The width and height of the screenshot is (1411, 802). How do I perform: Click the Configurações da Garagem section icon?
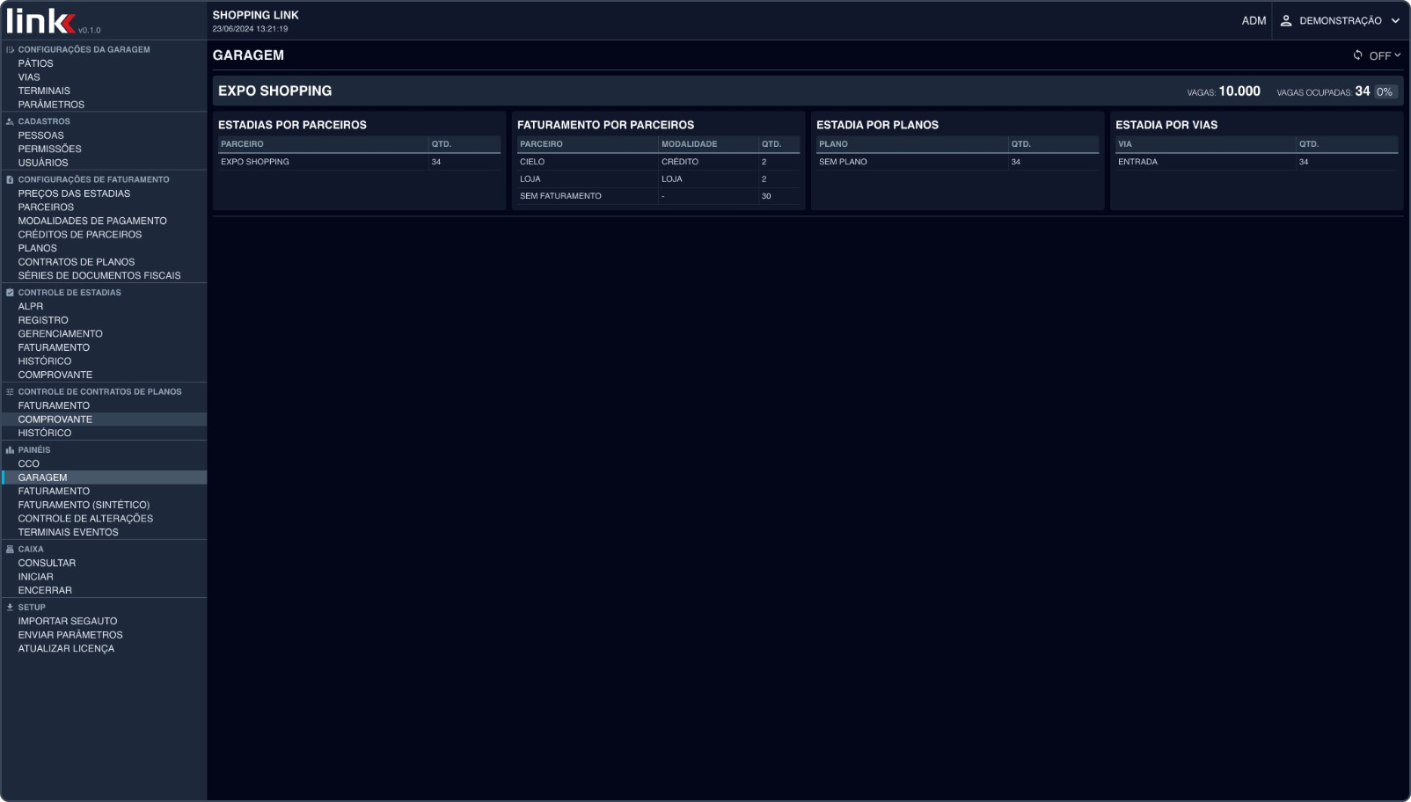(10, 50)
